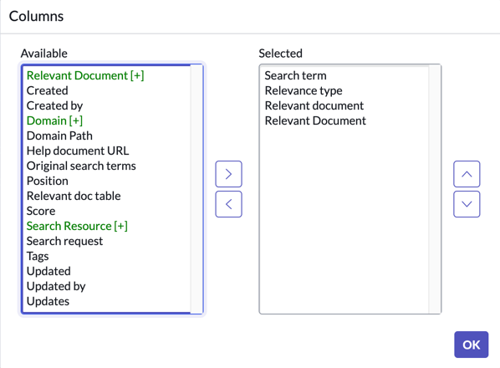The image size is (500, 368).
Task: Select Created by in Available list
Action: [54, 105]
